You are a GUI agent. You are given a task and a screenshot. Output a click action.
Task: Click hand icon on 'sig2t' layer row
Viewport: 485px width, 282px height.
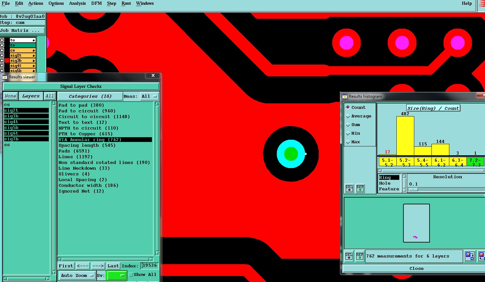(x=34, y=55)
